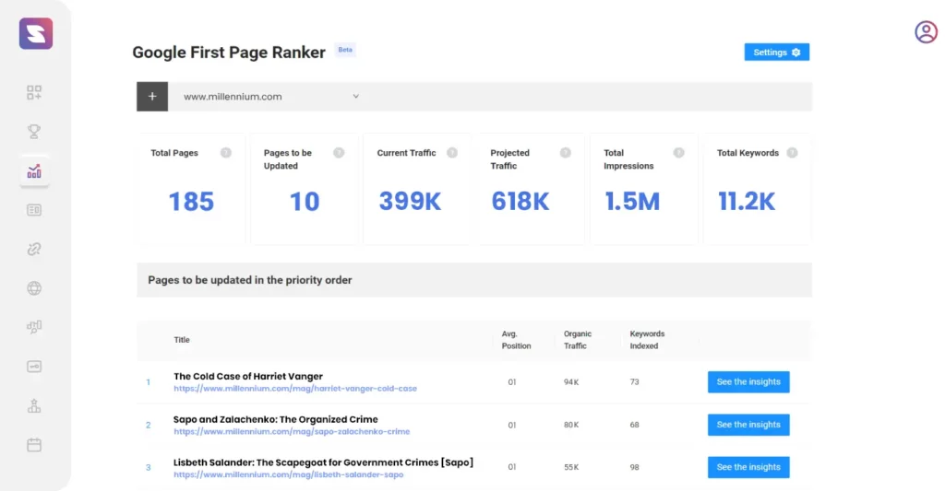Viewport: 945px width, 491px height.
Task: See the insights for Lisbeth Salander page
Action: click(x=748, y=468)
